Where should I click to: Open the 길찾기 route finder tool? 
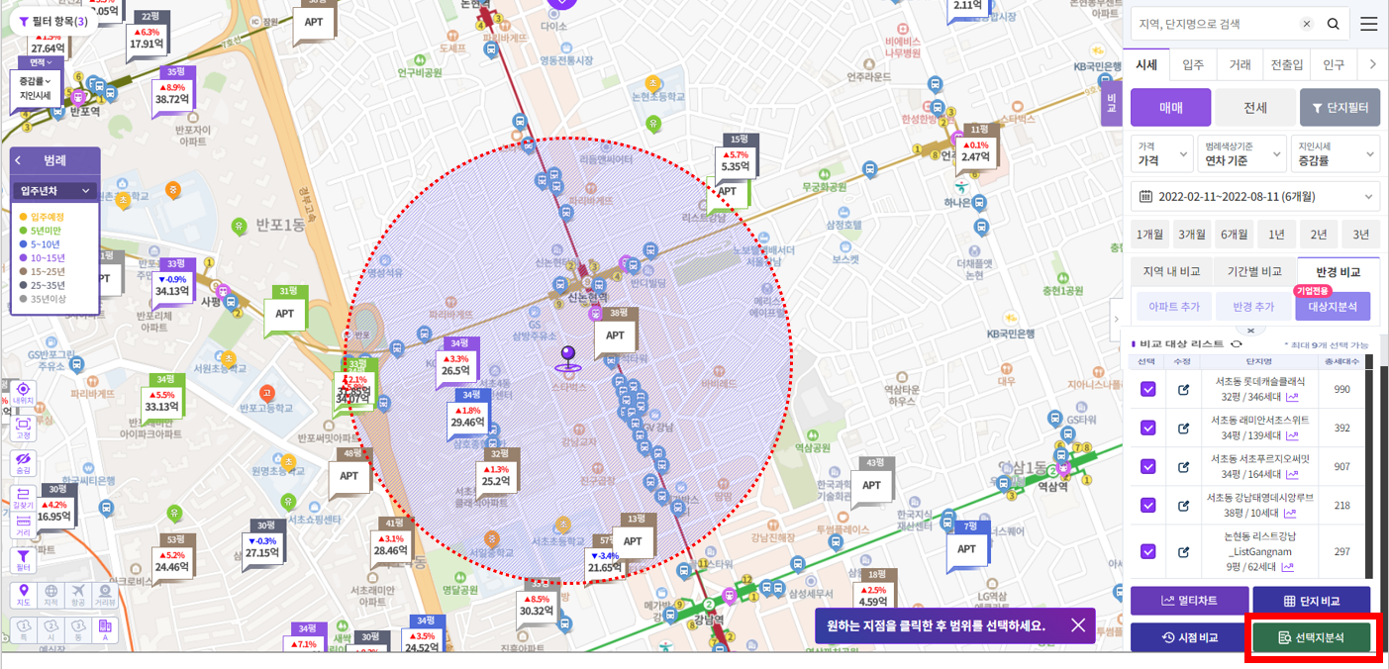point(23,497)
